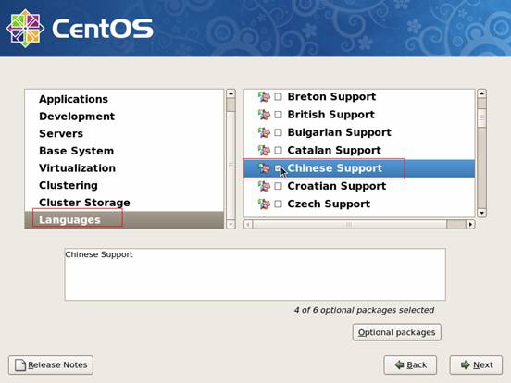The width and height of the screenshot is (511, 383).
Task: Proceed with the Next button
Action: [x=476, y=364]
